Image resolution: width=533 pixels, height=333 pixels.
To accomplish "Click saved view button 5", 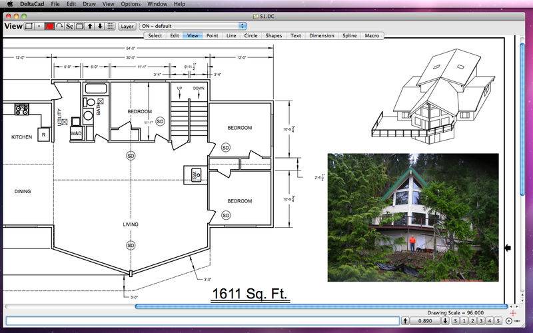I will [498, 321].
